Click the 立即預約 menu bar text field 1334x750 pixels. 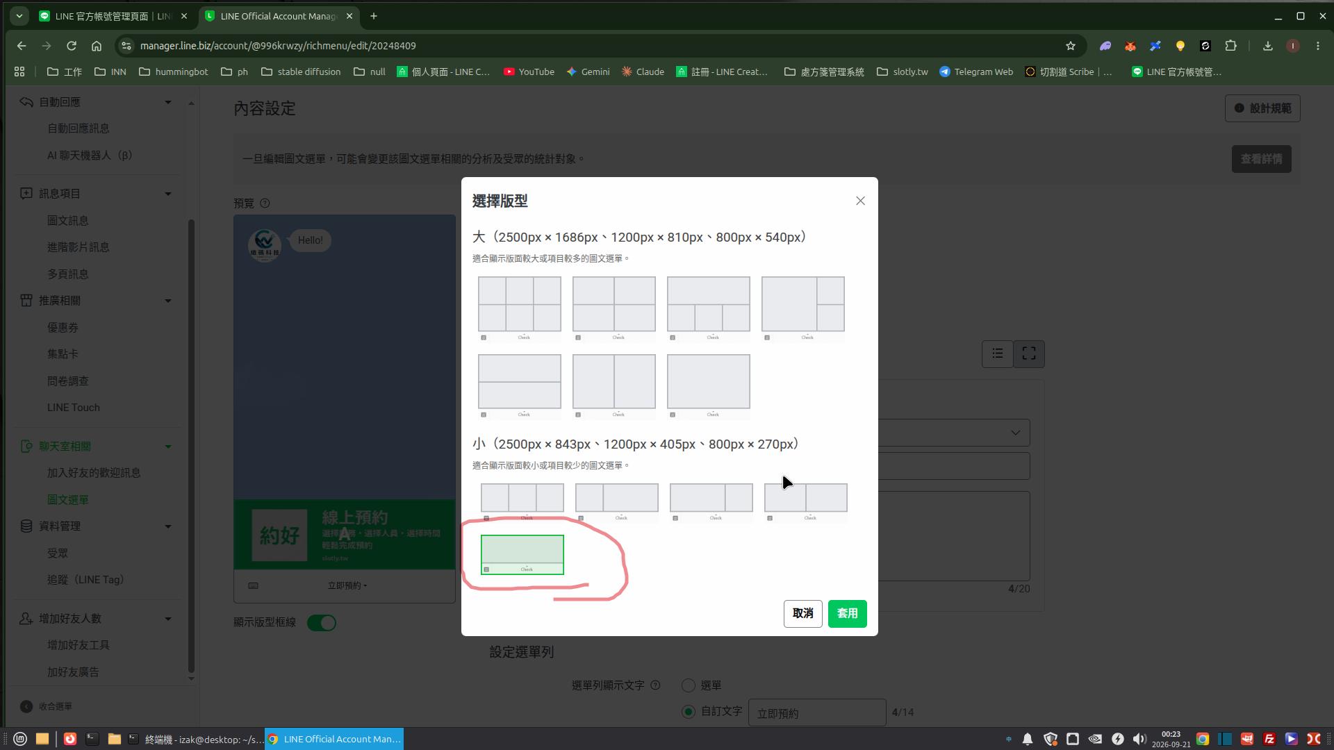[817, 713]
